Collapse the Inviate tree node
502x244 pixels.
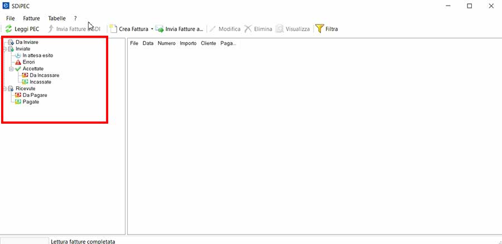pyautogui.click(x=4, y=49)
